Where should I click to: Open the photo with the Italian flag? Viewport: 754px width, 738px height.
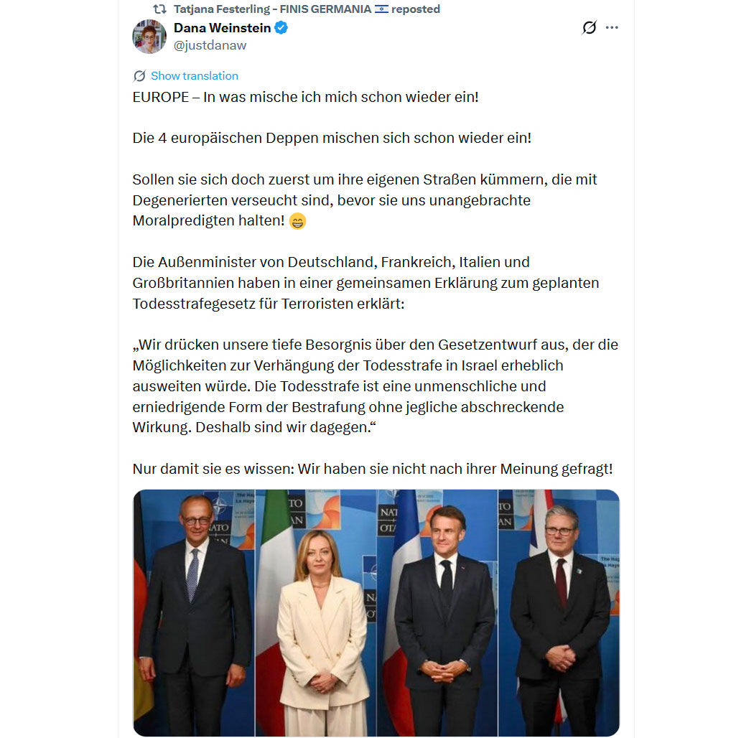315,612
